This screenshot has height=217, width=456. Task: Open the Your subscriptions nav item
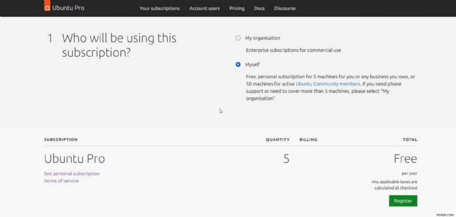tap(160, 9)
